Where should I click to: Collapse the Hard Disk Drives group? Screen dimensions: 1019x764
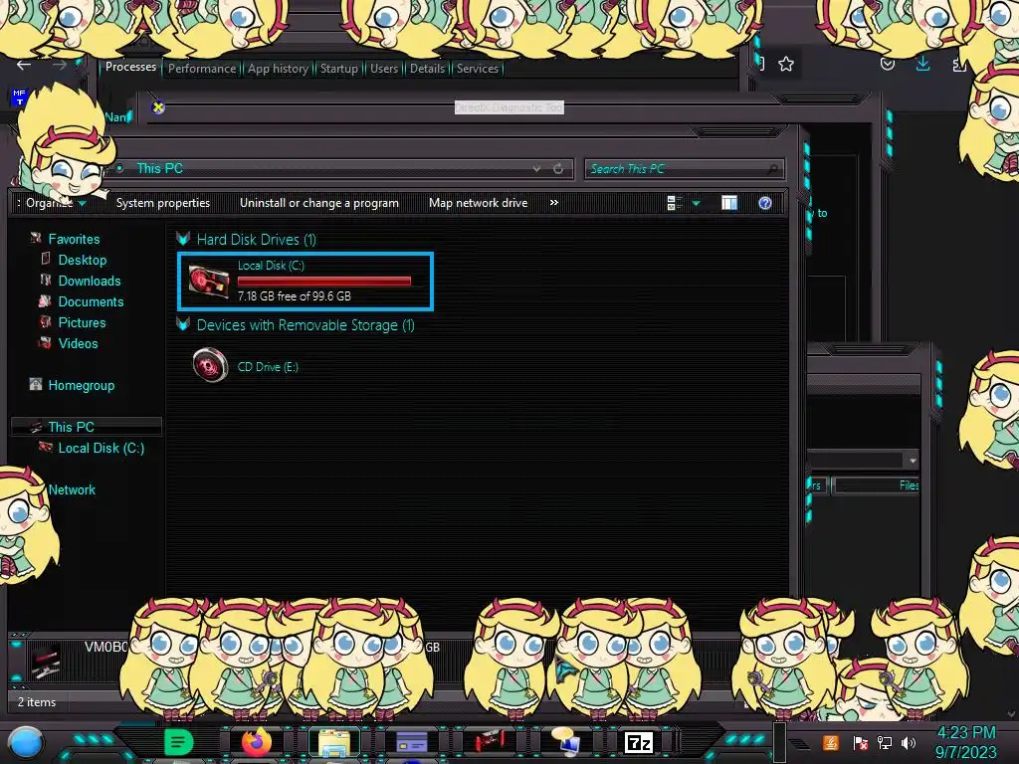pyautogui.click(x=183, y=239)
